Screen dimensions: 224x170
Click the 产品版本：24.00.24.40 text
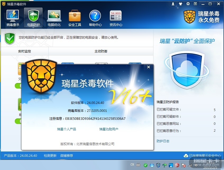click(x=20, y=155)
